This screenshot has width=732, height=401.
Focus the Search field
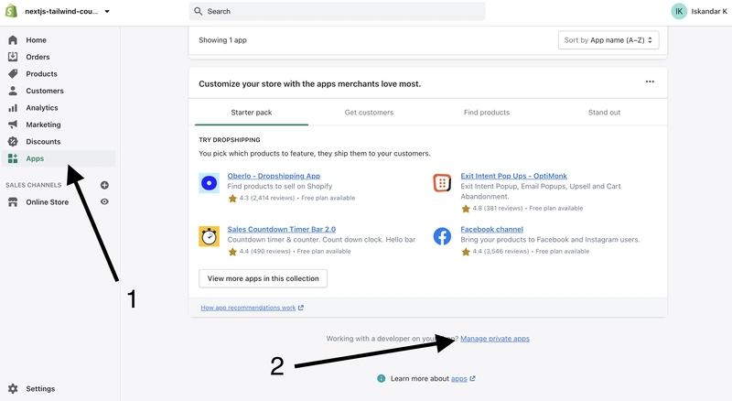337,11
